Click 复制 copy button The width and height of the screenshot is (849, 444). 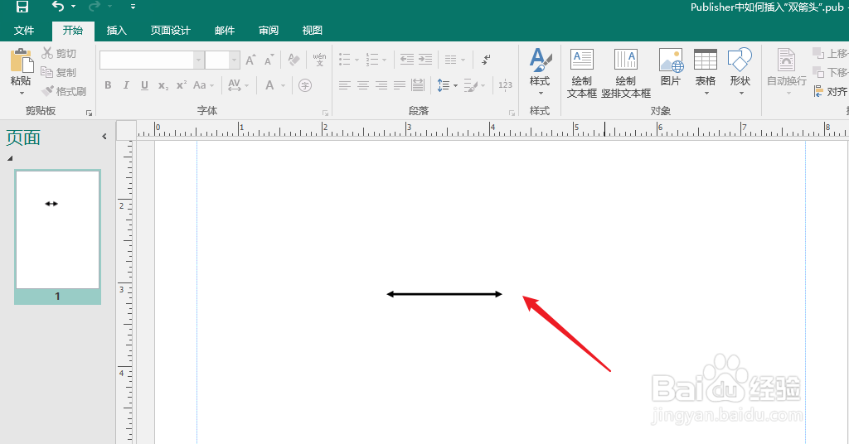pyautogui.click(x=59, y=72)
